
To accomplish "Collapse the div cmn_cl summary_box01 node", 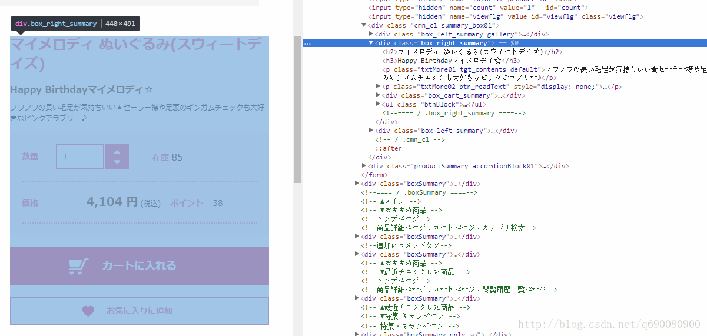I will 364,26.
